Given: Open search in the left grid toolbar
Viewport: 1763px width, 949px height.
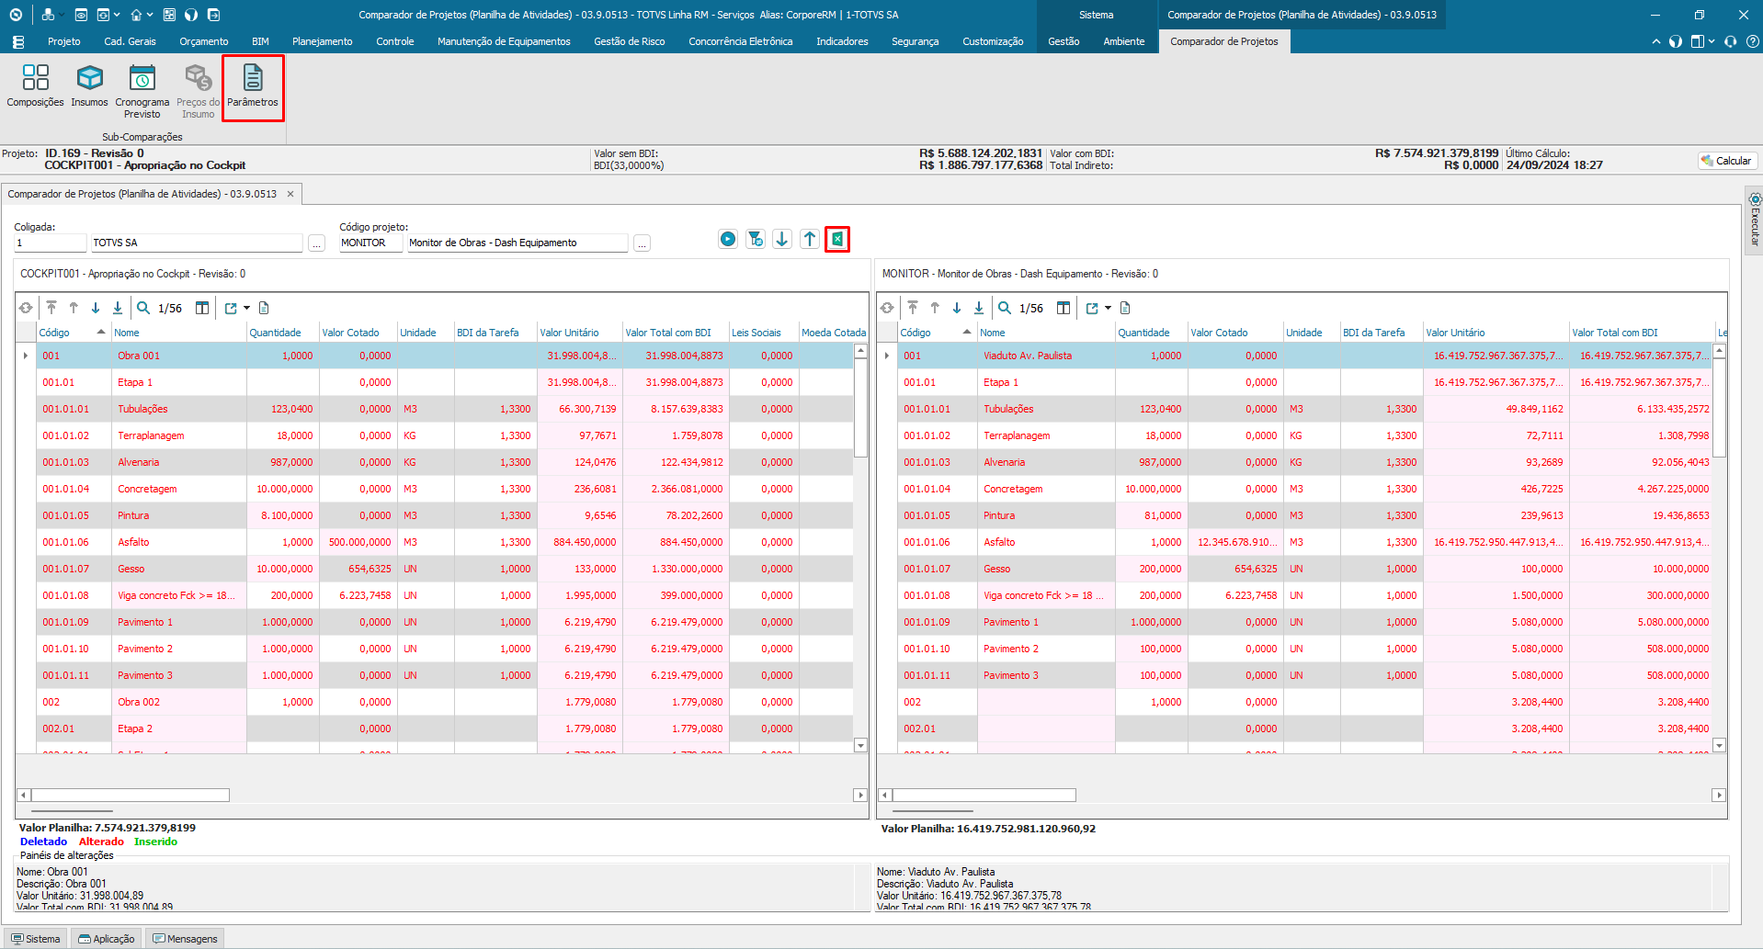Looking at the screenshot, I should (x=143, y=308).
